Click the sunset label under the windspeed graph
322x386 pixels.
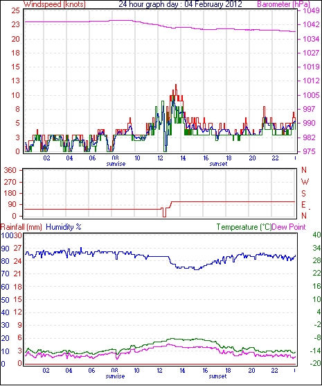pyautogui.click(x=218, y=164)
